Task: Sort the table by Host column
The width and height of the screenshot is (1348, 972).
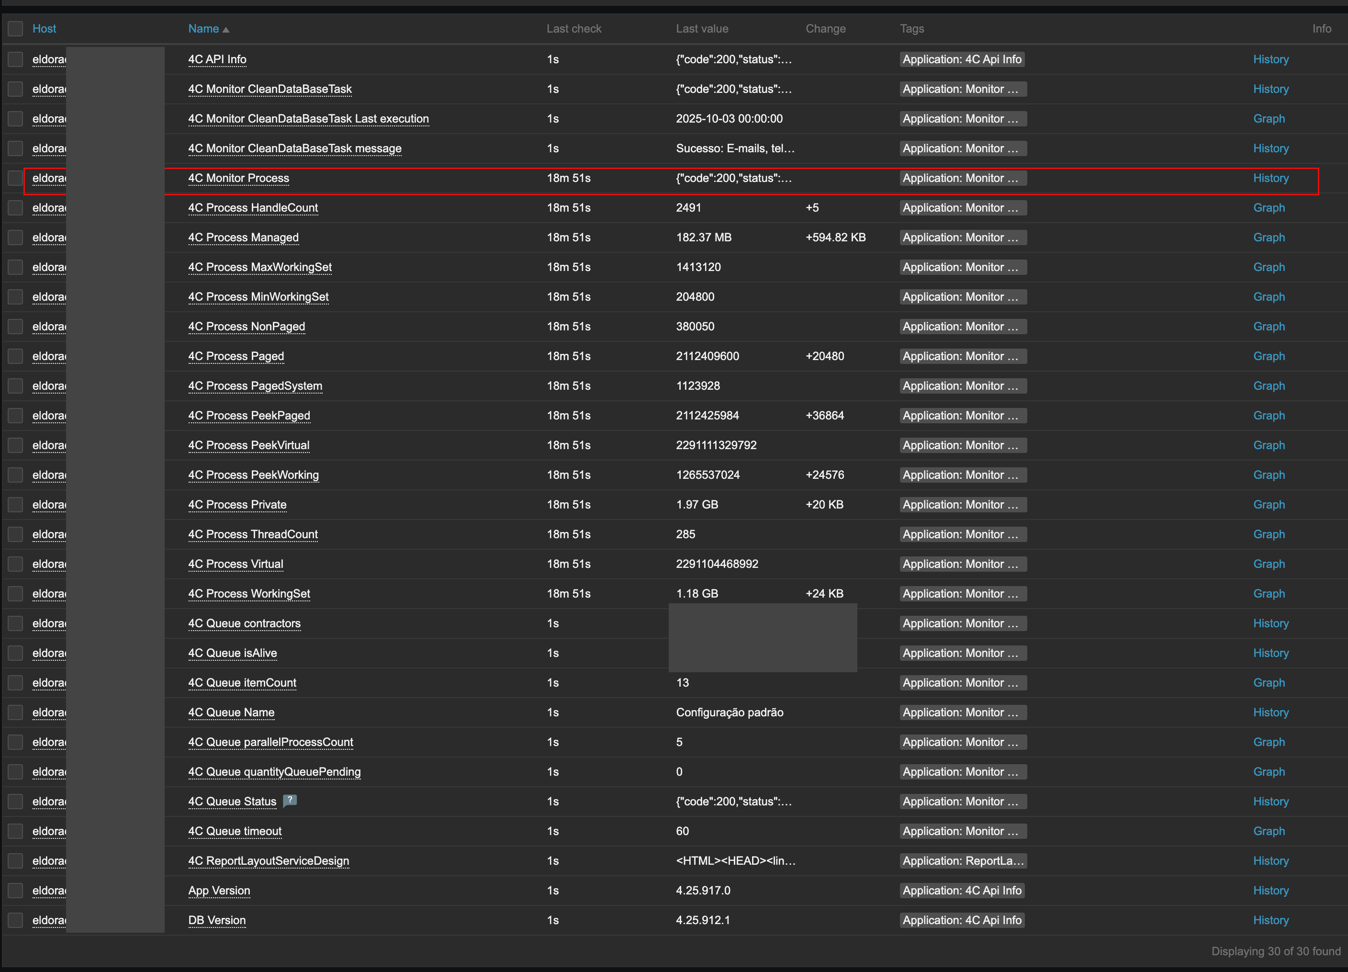Action: pos(44,29)
